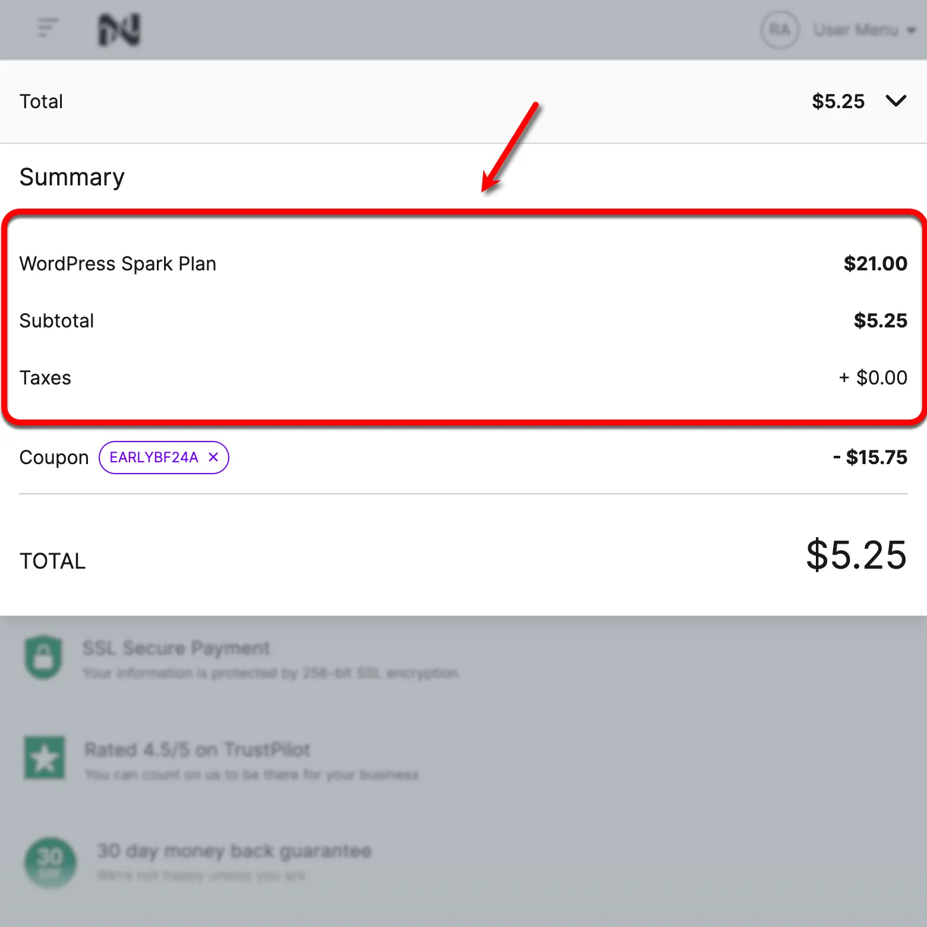This screenshot has height=927, width=927.
Task: Collapse the order summary with the Total chevron
Action: point(897,101)
